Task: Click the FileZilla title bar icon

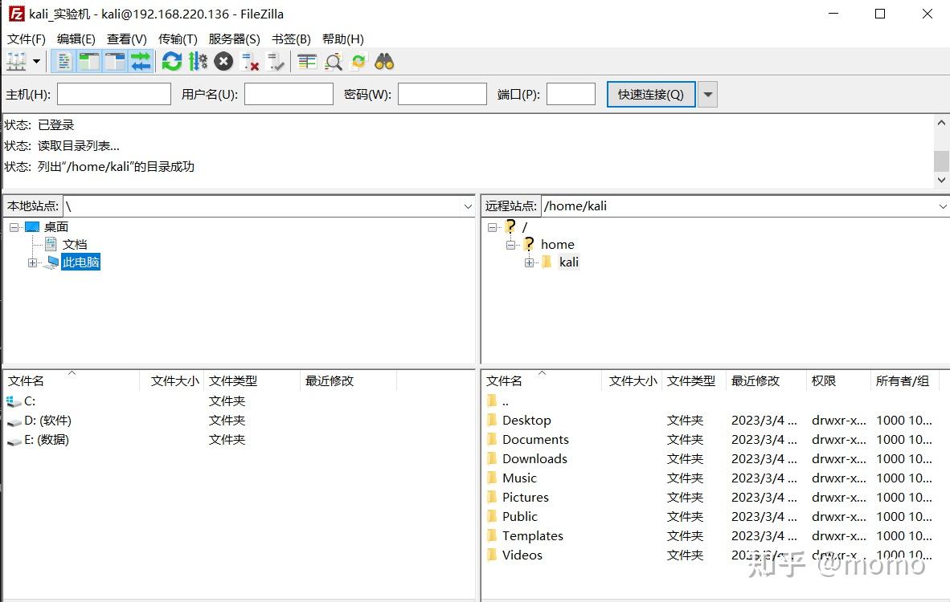Action: click(x=16, y=14)
